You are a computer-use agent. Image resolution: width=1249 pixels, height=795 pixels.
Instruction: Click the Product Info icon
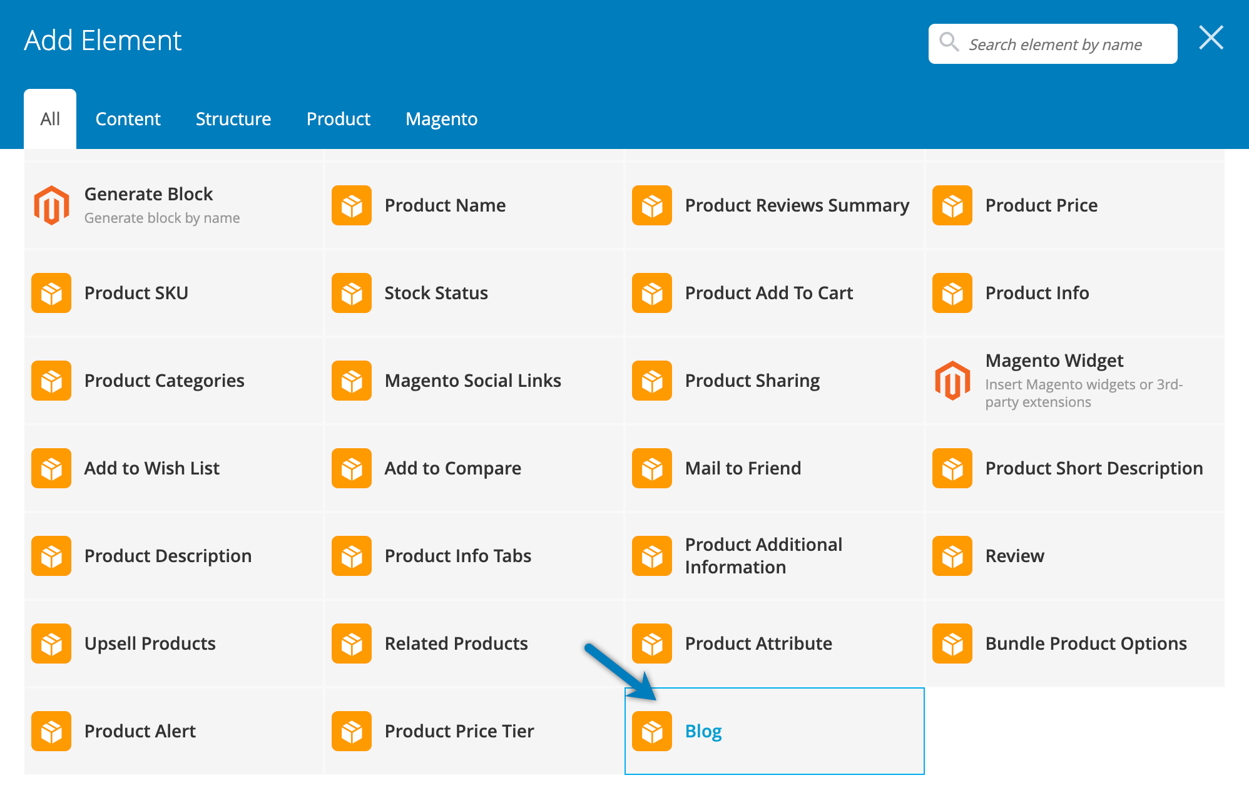952,293
